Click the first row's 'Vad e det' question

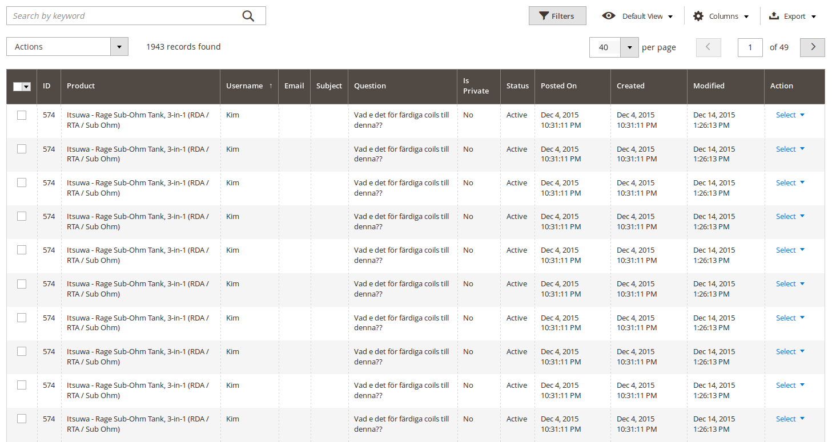pos(401,120)
